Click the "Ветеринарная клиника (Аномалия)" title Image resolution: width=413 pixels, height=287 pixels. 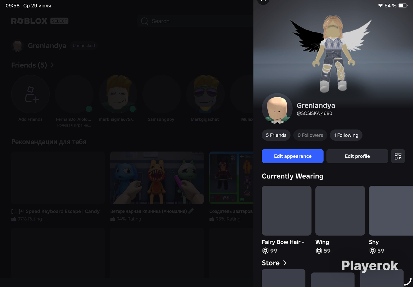tap(149, 212)
